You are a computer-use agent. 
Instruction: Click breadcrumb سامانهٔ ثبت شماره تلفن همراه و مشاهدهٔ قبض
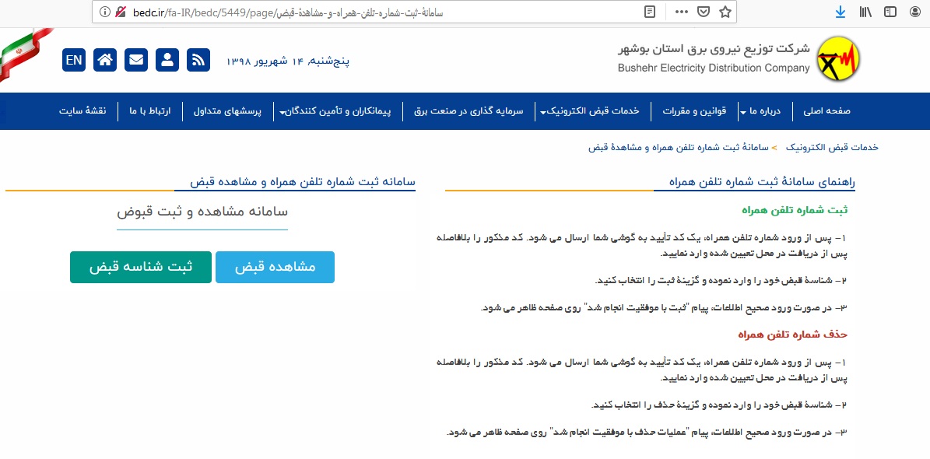pos(678,147)
